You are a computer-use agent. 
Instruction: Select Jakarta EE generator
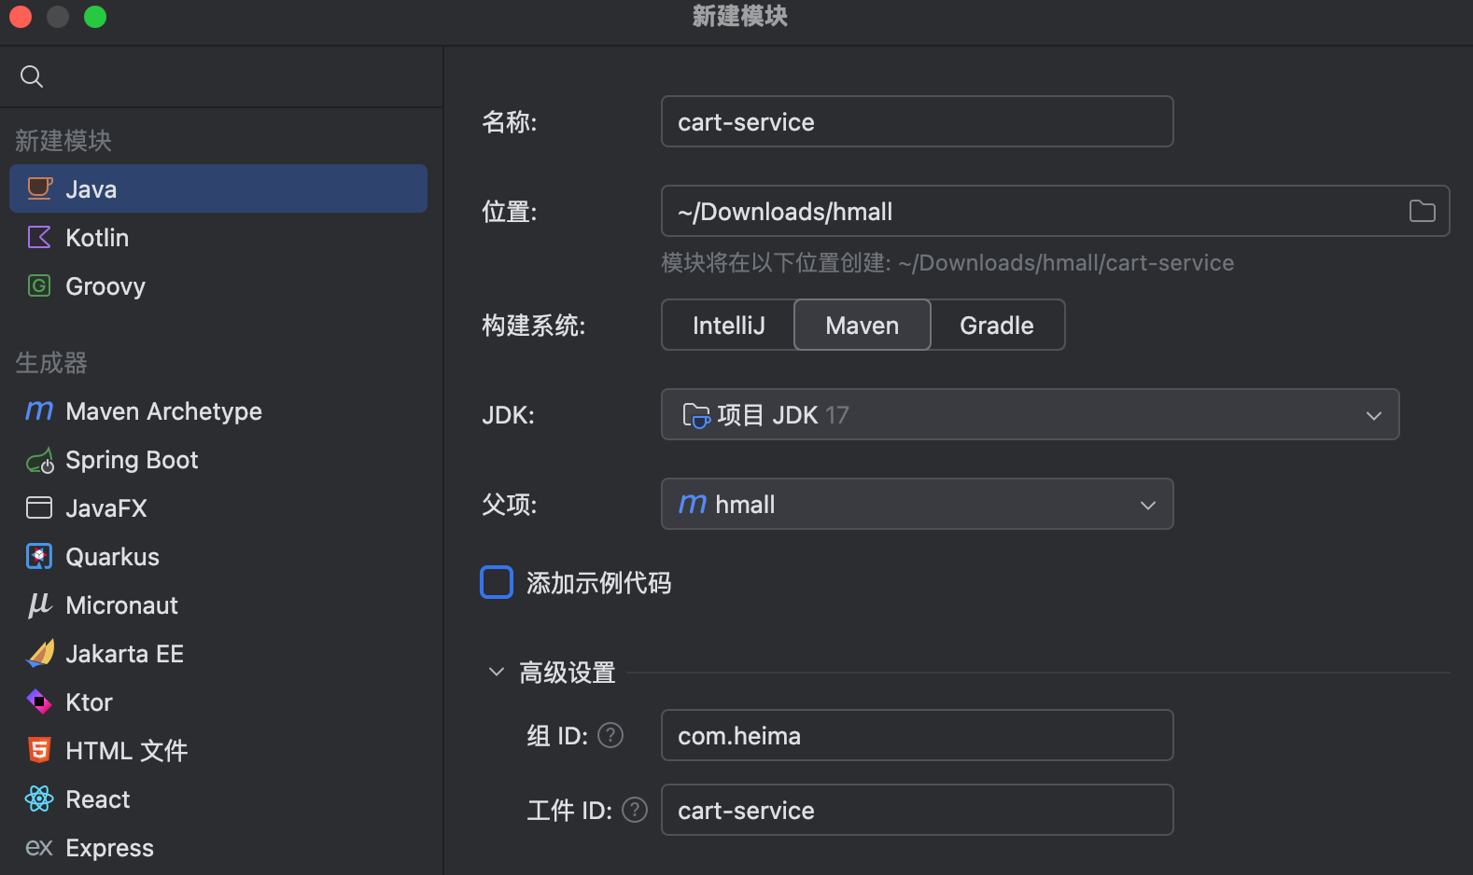pyautogui.click(x=218, y=653)
